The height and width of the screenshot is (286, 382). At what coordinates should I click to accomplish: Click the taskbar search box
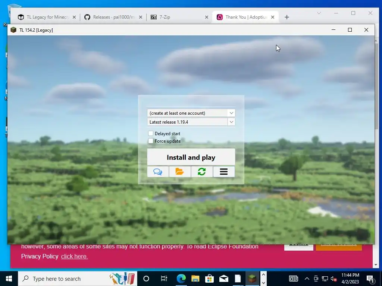coord(78,279)
